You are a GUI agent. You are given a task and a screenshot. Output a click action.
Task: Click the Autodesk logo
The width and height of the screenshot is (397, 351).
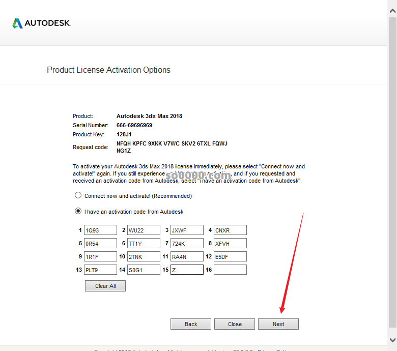[x=41, y=23]
